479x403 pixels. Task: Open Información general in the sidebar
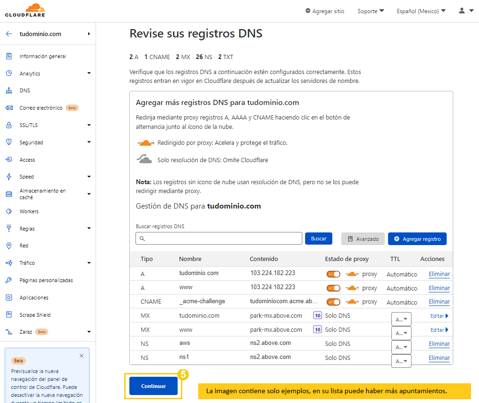pos(43,56)
